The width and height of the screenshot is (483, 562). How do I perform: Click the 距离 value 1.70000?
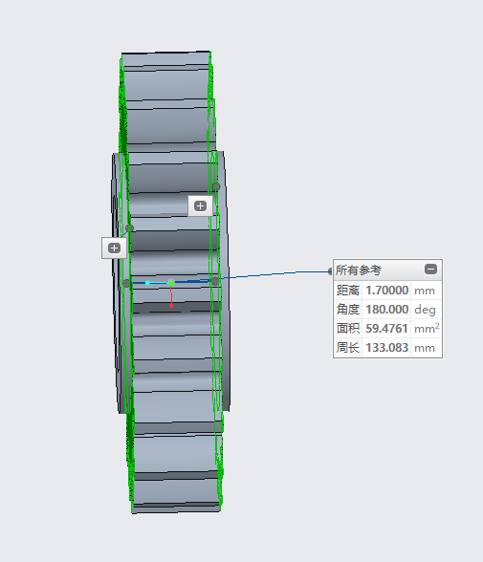386,291
